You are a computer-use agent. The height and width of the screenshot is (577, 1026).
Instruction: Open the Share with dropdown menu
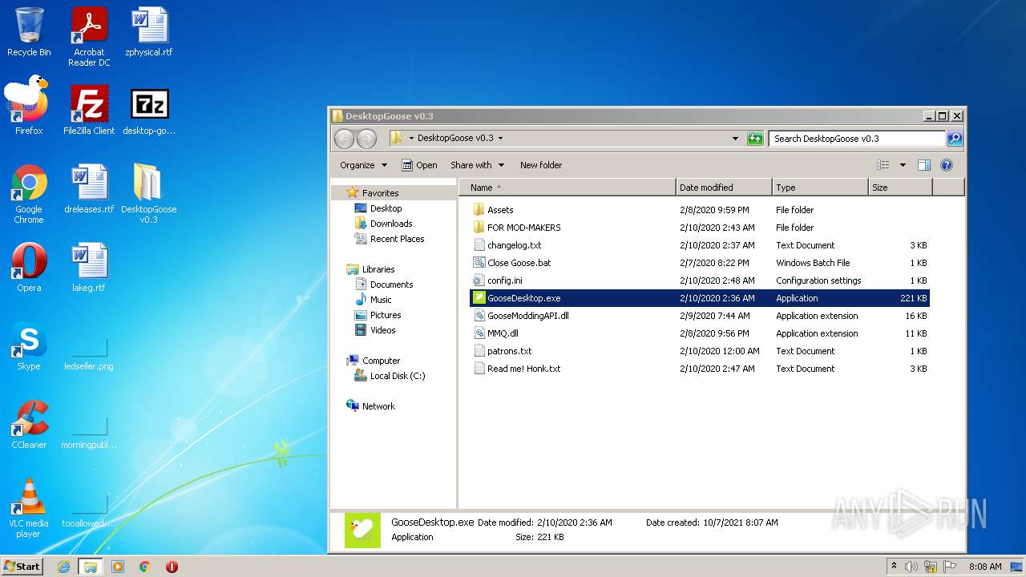[x=478, y=165]
